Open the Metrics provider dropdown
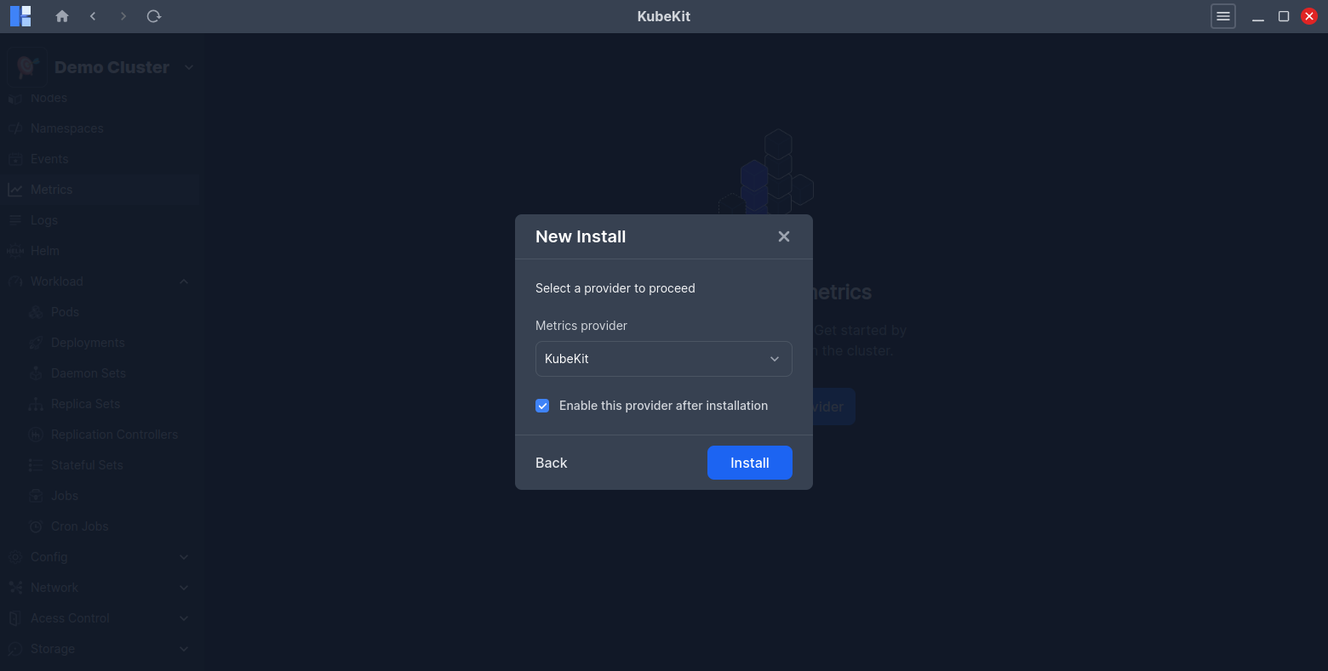The width and height of the screenshot is (1328, 671). click(x=663, y=358)
